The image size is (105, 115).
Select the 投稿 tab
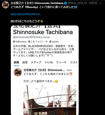16,62
